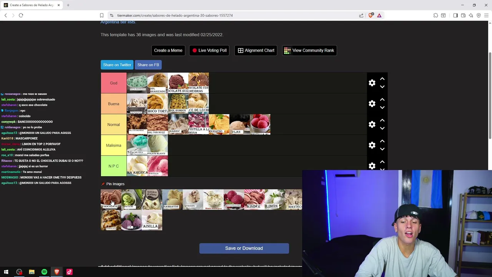Image resolution: width=492 pixels, height=277 pixels.
Task: Select Chocolate ice cream thumbnail
Action: [x=111, y=199]
